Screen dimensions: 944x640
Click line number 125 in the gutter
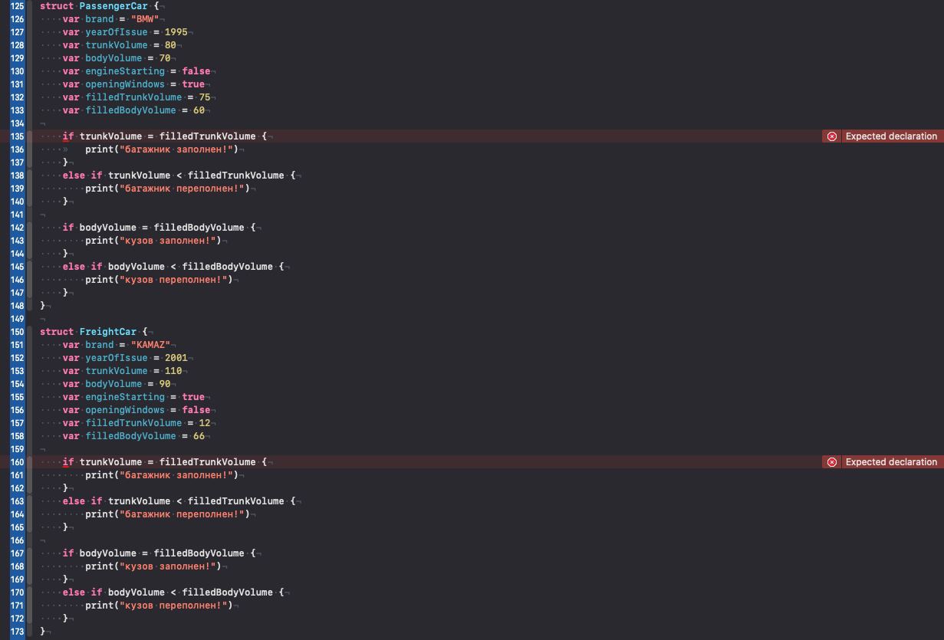(17, 6)
